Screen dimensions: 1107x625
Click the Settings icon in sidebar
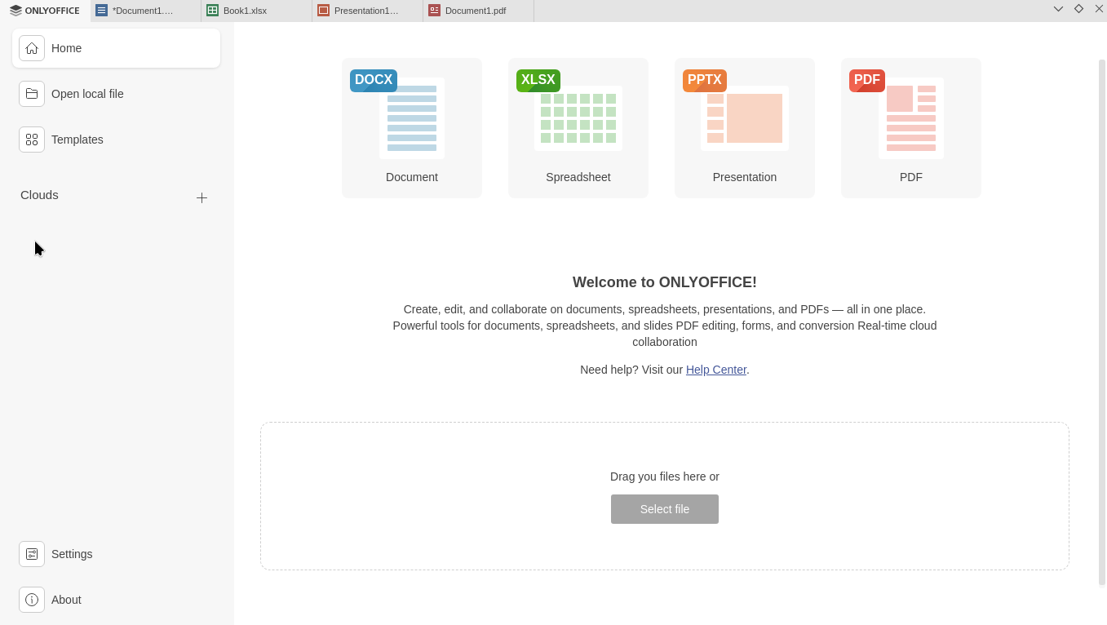tap(32, 554)
